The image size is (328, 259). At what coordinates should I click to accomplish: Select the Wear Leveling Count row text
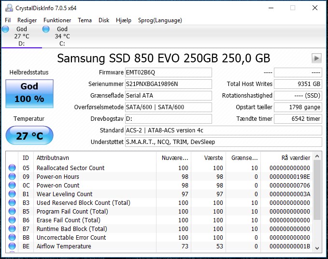64,194
